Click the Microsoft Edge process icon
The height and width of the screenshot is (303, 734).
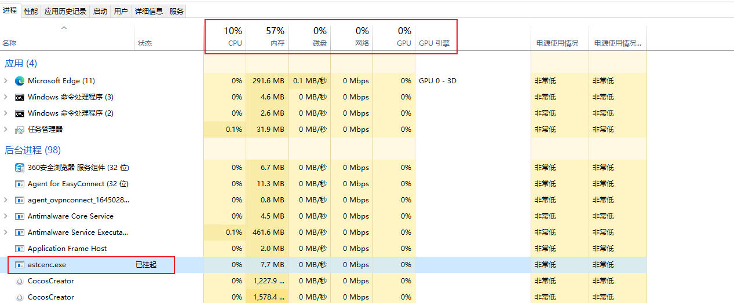[20, 81]
